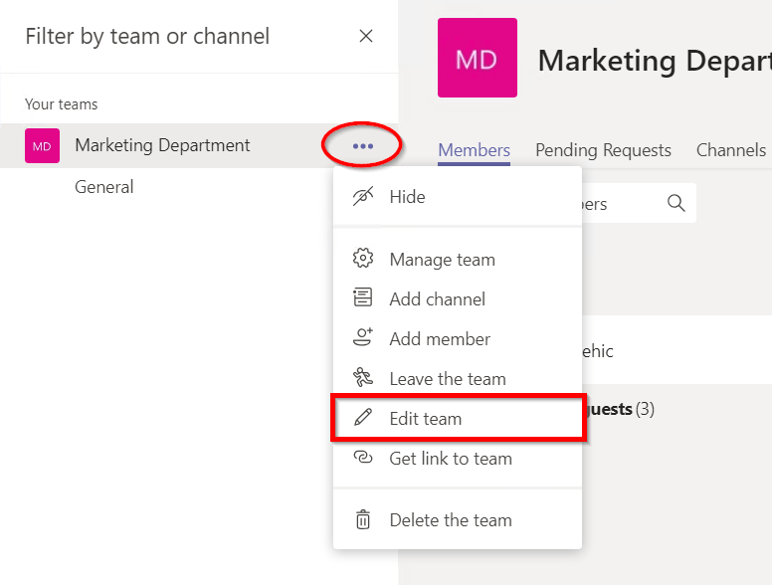
Task: Choose Delete the team menu entry
Action: (x=451, y=520)
